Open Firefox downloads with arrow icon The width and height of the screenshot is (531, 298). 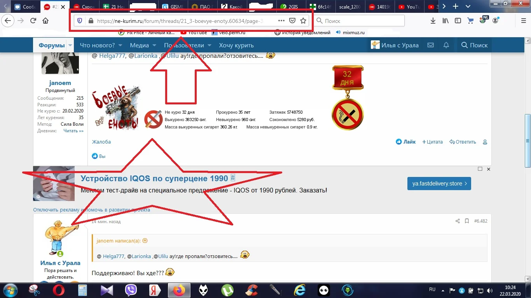click(x=433, y=20)
